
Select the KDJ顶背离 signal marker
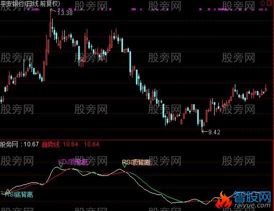point(73,162)
